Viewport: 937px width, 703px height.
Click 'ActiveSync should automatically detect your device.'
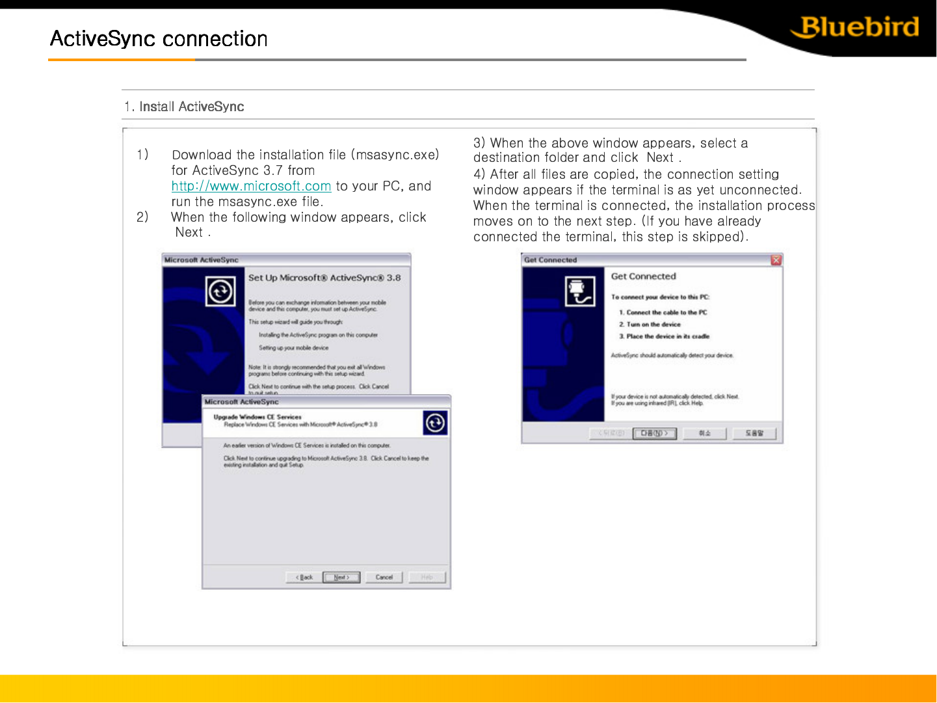(x=672, y=356)
